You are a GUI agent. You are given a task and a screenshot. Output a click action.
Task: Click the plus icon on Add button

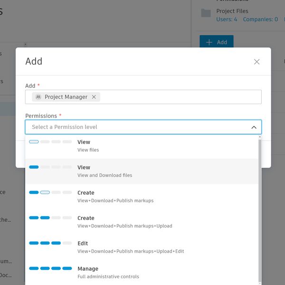[x=209, y=42]
